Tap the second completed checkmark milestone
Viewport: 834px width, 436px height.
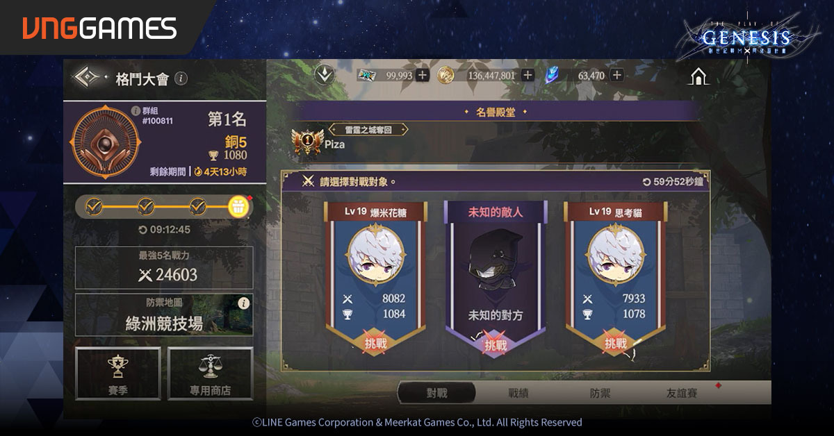pos(146,206)
